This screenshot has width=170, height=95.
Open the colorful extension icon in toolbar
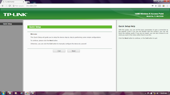pyautogui.click(x=164, y=6)
